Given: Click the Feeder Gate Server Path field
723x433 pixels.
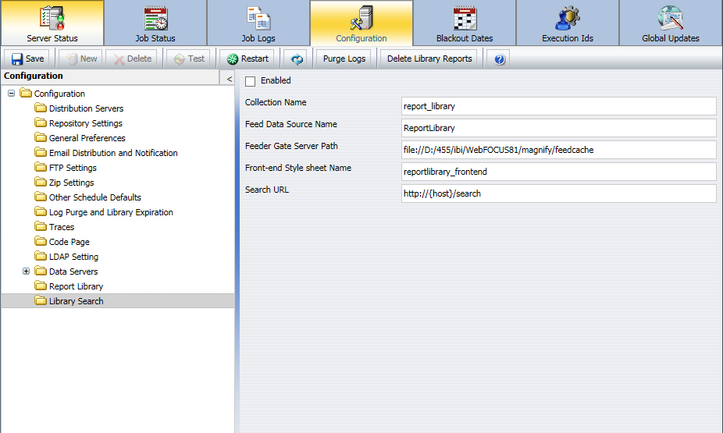Looking at the screenshot, I should point(559,150).
